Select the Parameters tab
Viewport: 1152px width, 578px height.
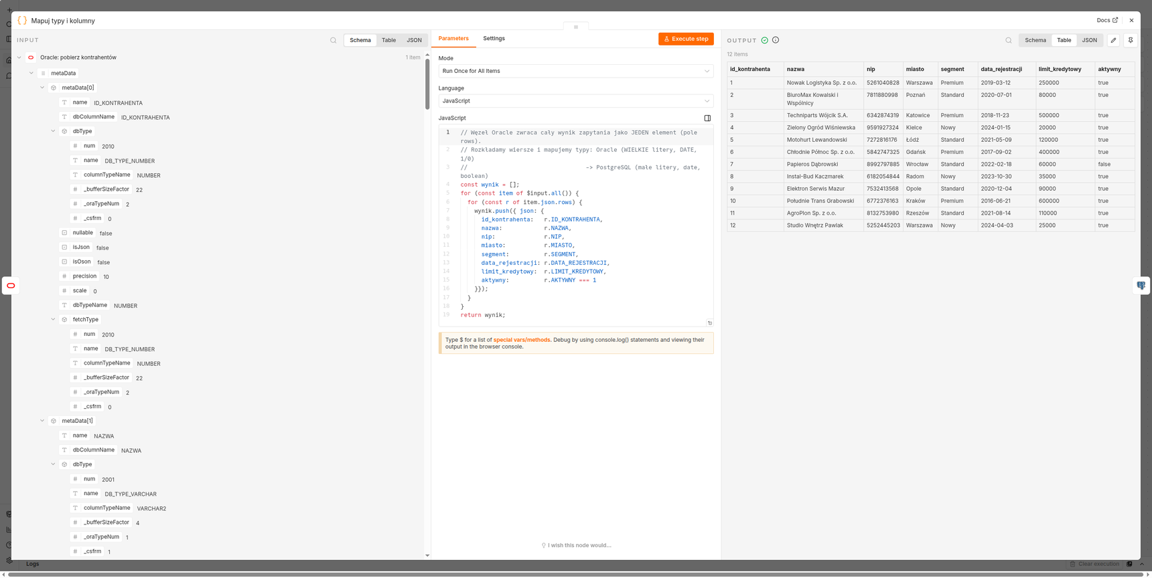(x=453, y=39)
